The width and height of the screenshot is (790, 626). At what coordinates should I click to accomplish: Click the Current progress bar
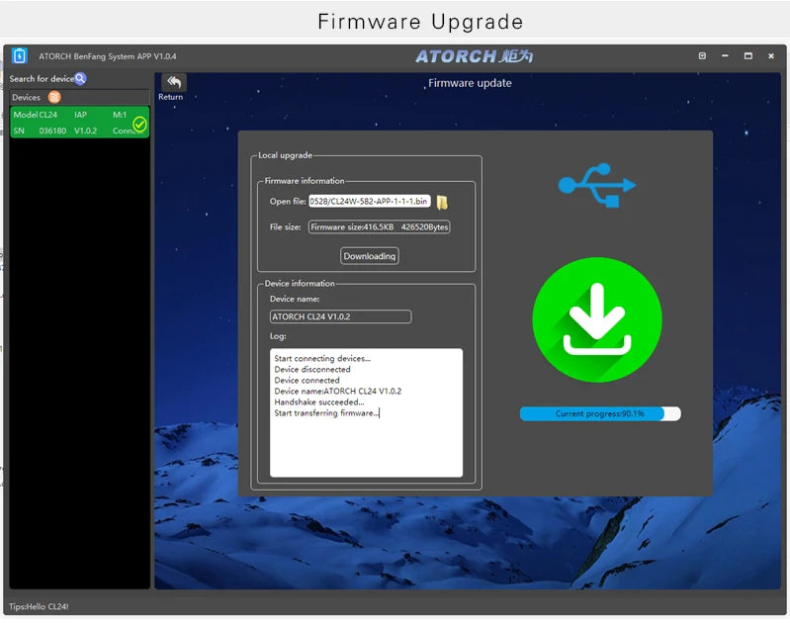pos(600,413)
